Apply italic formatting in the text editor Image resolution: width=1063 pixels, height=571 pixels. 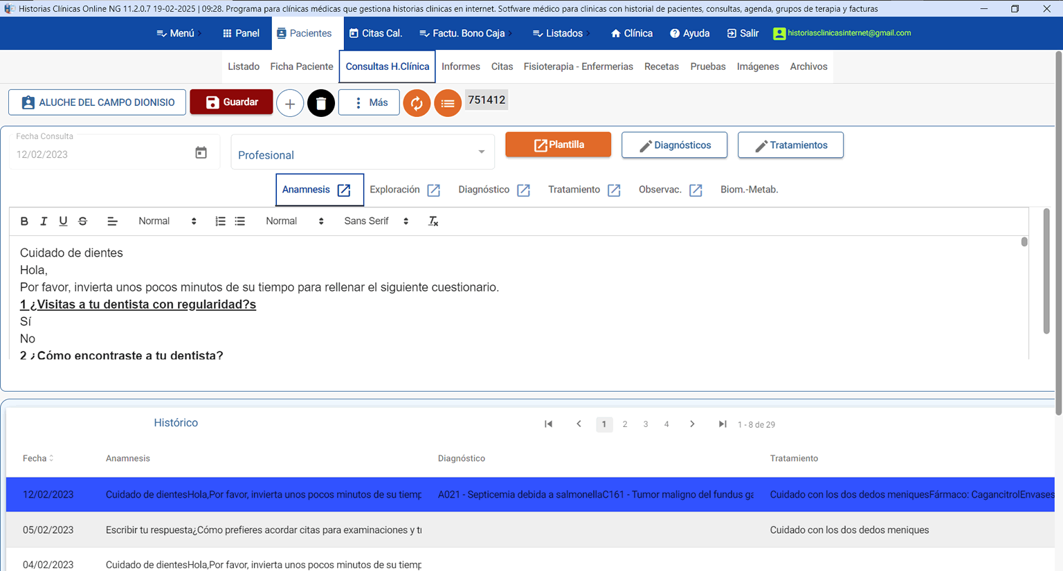(44, 221)
